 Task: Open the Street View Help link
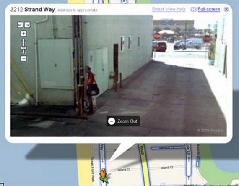(x=169, y=9)
